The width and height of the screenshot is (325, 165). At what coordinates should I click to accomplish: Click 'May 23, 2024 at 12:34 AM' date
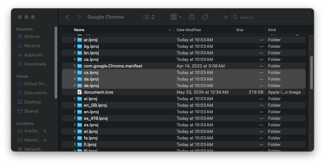[x=203, y=92]
